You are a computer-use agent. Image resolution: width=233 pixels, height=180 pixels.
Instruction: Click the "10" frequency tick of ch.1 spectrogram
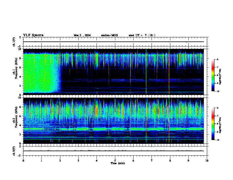point(20,49)
